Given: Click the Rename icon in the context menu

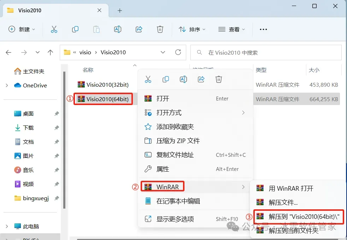Looking at the screenshot, I should 183,79.
